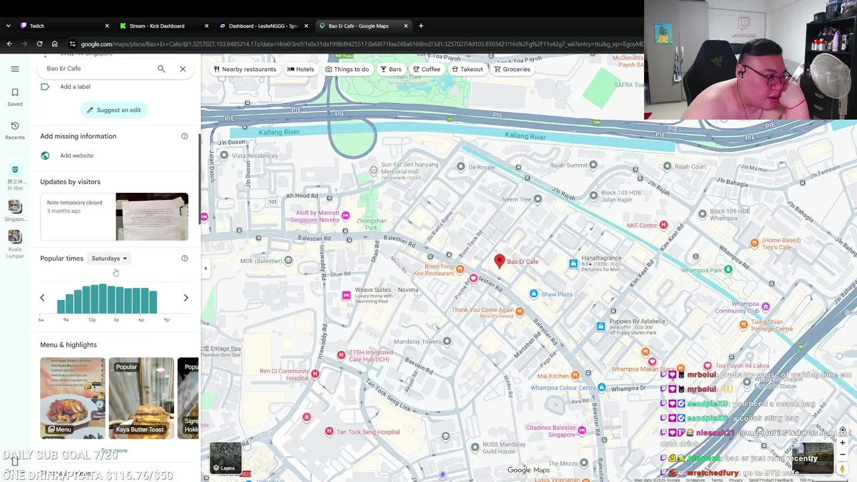857x482 pixels.
Task: Click the NKF Centre pin
Action: pos(664,225)
